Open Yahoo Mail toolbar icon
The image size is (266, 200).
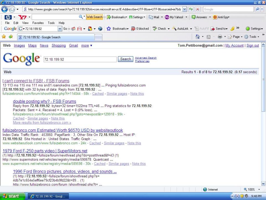[154, 17]
